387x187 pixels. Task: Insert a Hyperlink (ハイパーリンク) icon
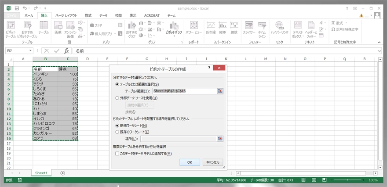(x=279, y=28)
